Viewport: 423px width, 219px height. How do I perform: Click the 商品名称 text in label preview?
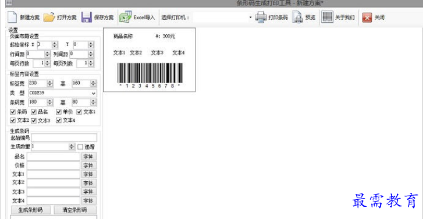[123, 37]
